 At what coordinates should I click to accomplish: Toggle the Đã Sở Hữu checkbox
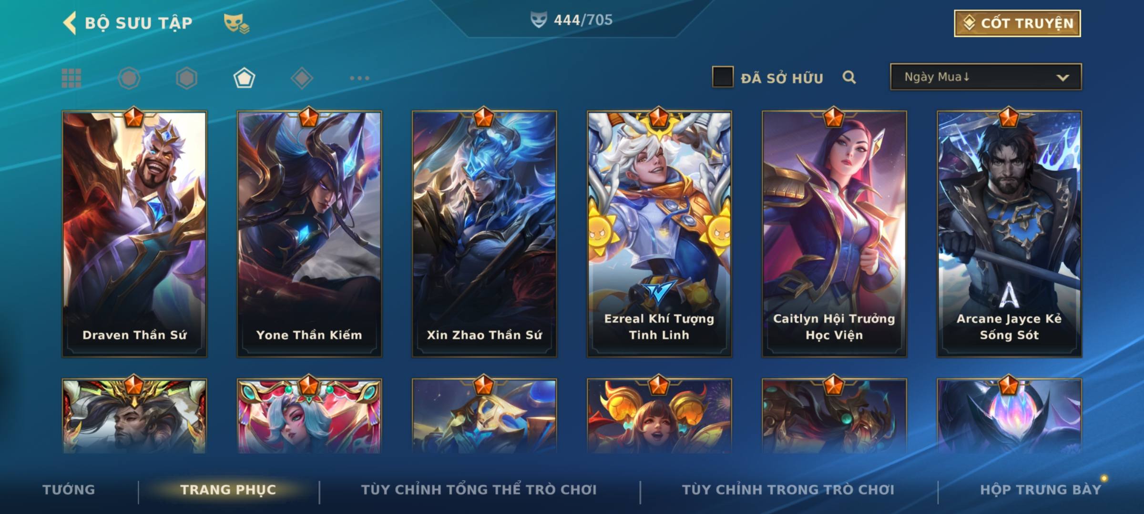pos(723,77)
